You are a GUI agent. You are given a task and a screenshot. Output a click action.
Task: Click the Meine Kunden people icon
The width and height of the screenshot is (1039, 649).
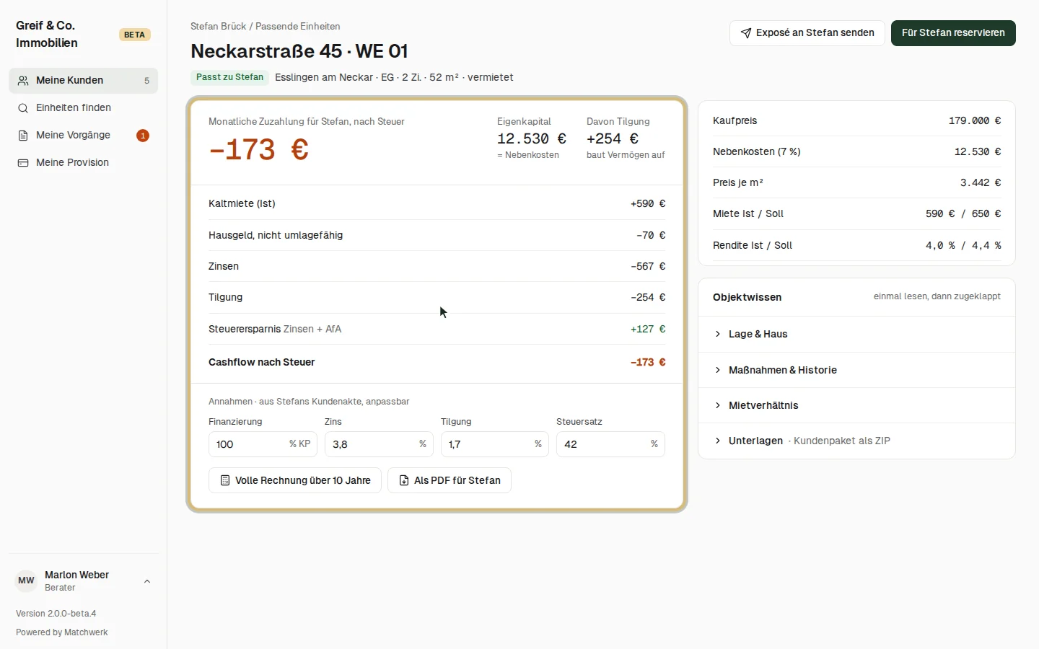[23, 81]
